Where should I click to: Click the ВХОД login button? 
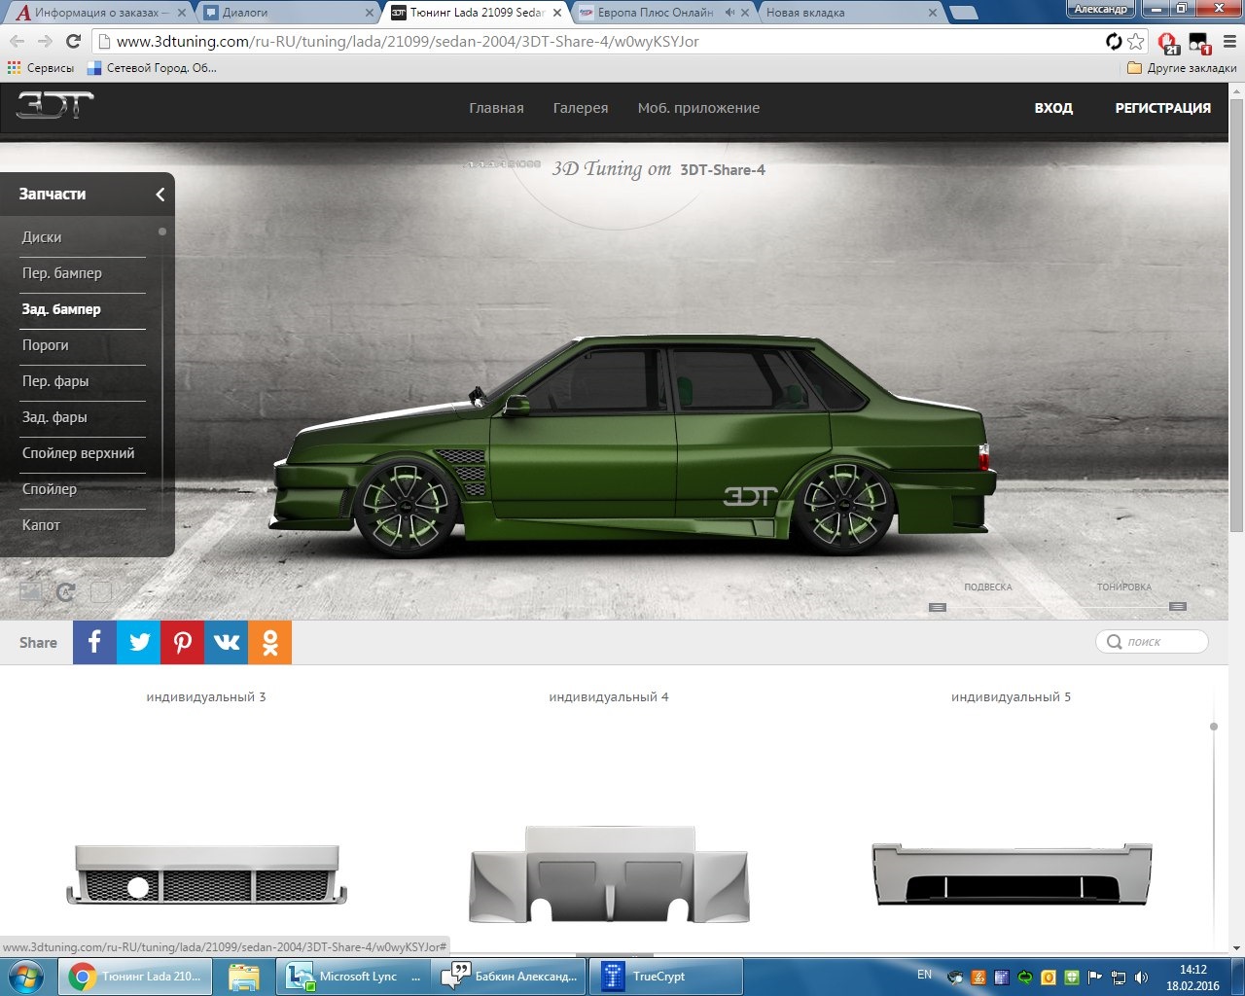tap(1053, 108)
